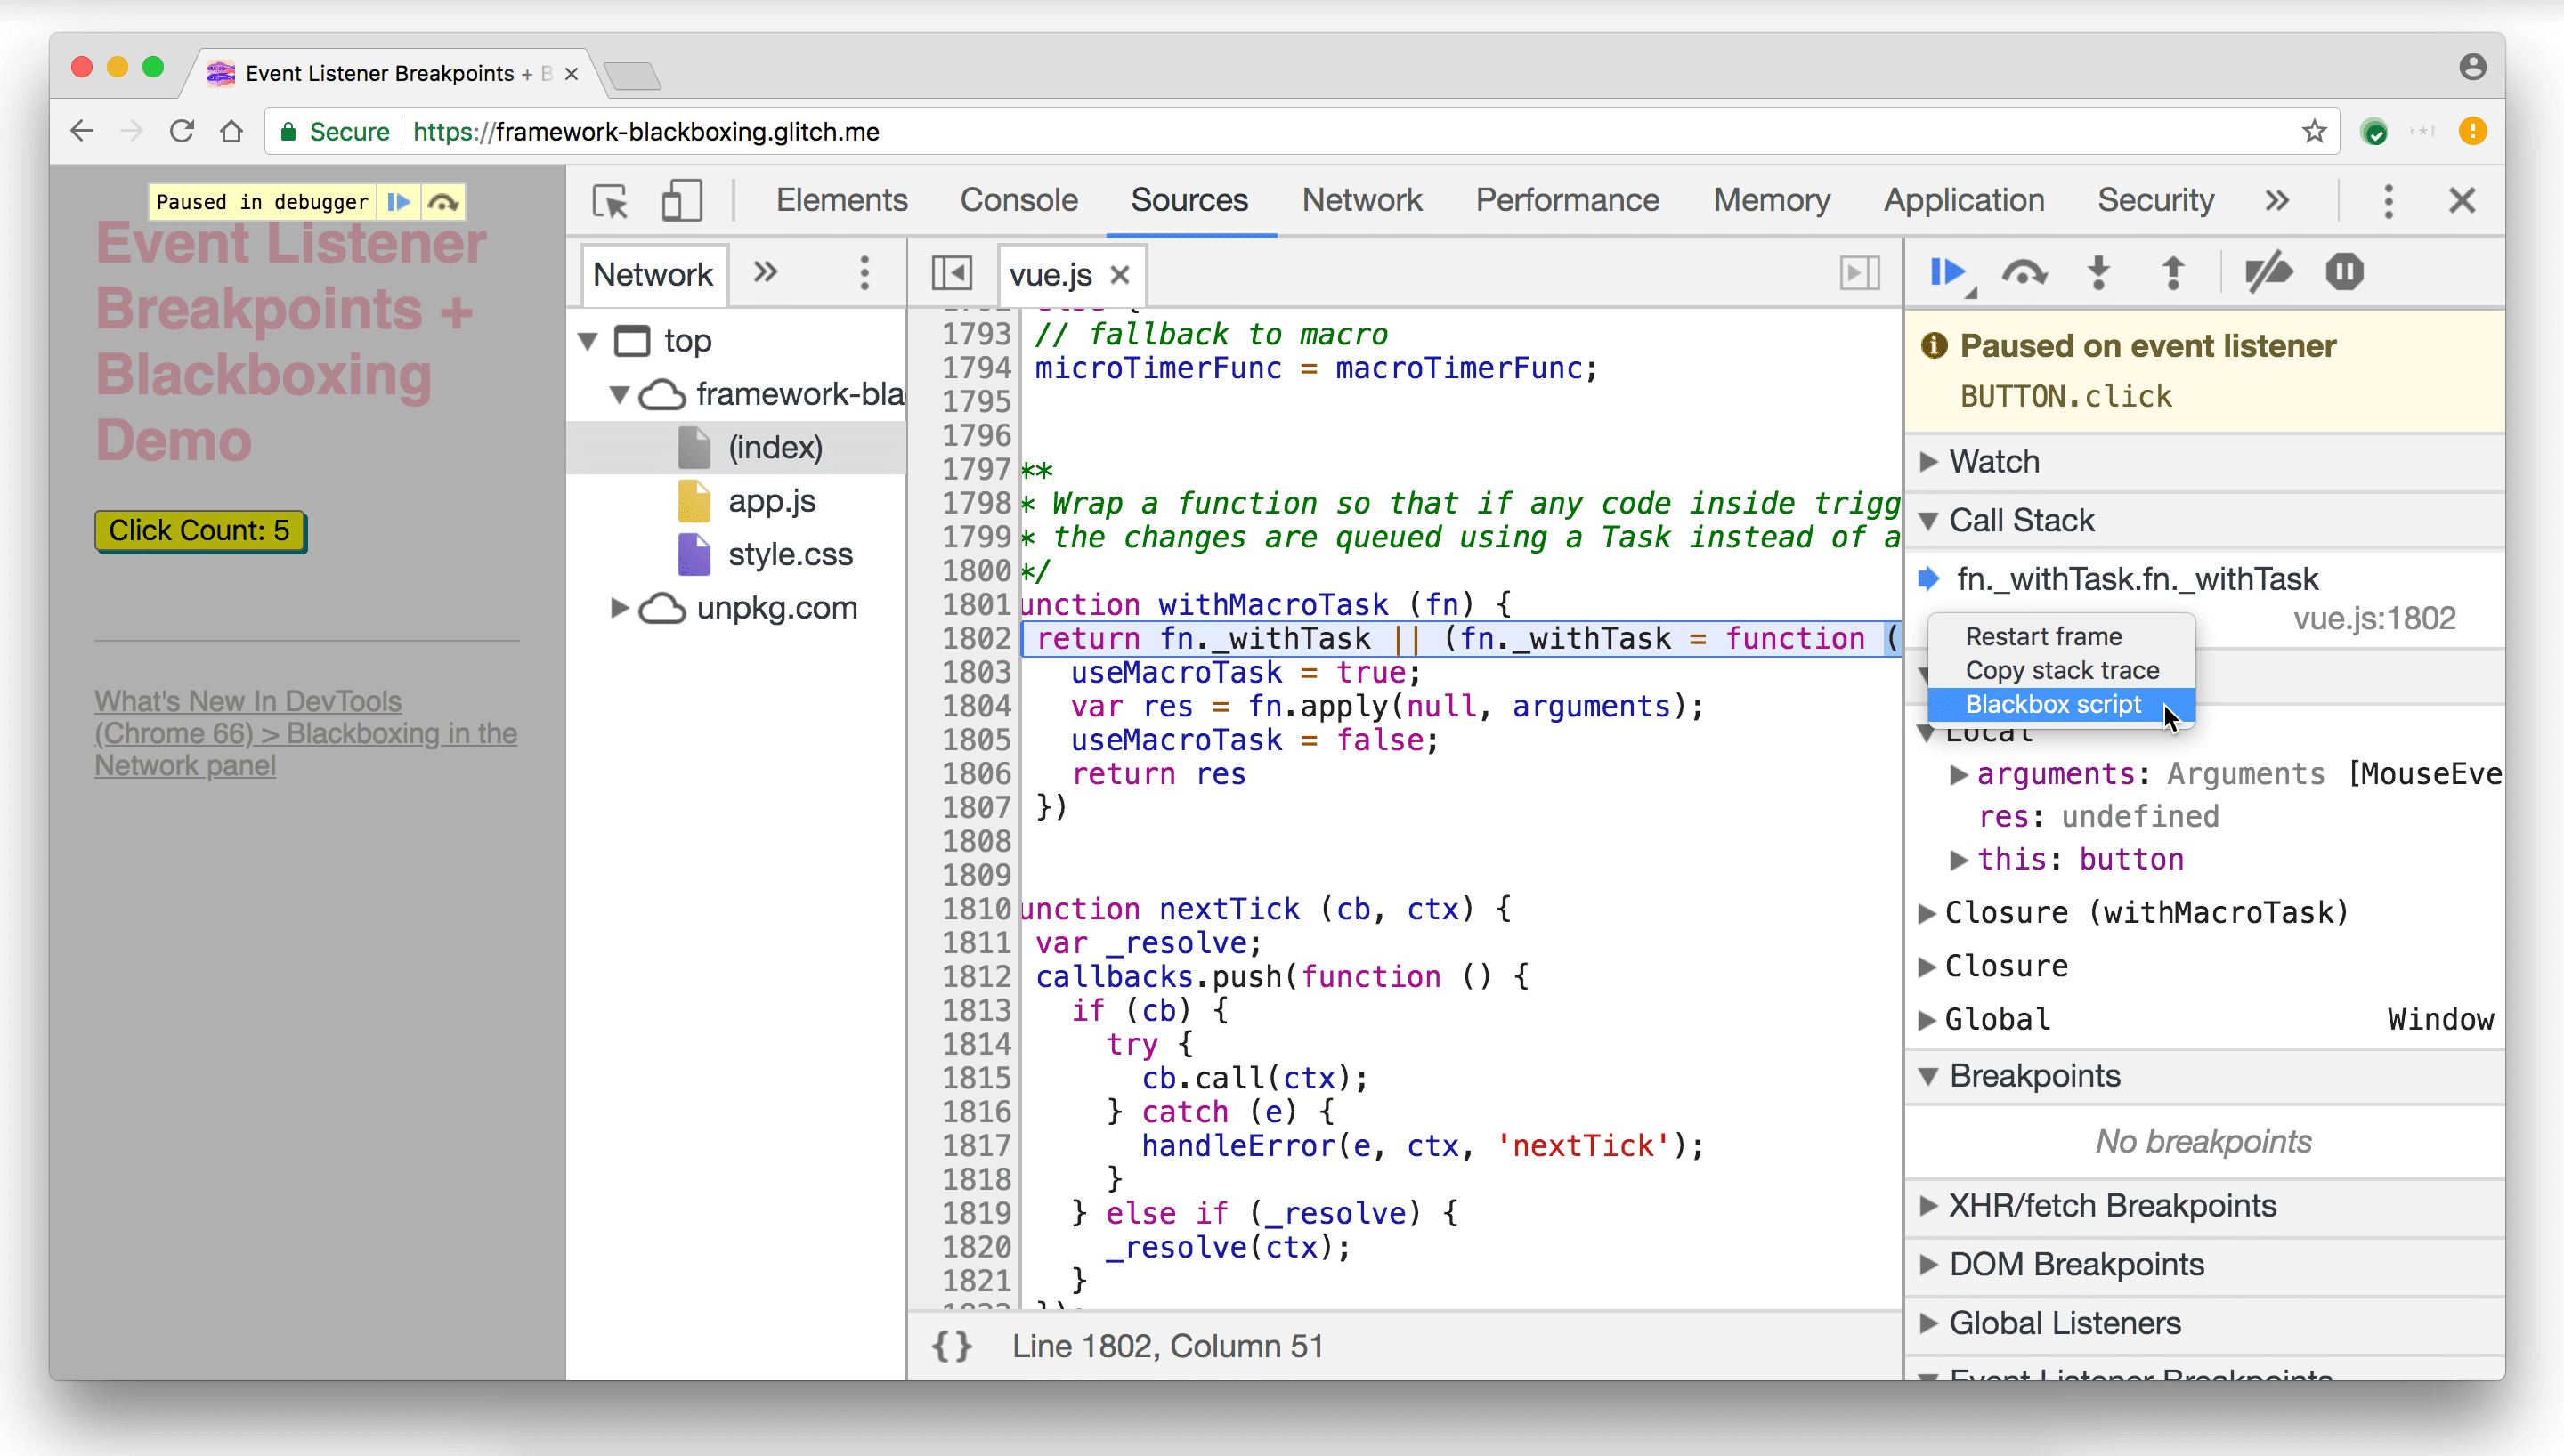
Task: Click the Step into next function call icon
Action: click(2097, 273)
